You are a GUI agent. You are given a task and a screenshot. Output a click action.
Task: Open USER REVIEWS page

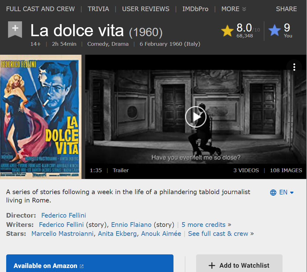point(146,9)
